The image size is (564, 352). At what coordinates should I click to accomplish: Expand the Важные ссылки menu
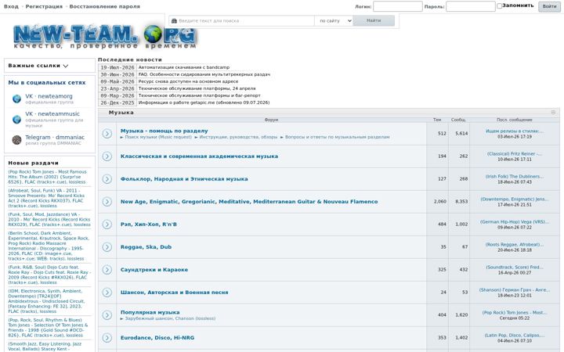point(38,66)
